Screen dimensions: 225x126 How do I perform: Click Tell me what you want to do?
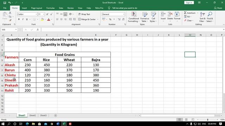(124, 8)
